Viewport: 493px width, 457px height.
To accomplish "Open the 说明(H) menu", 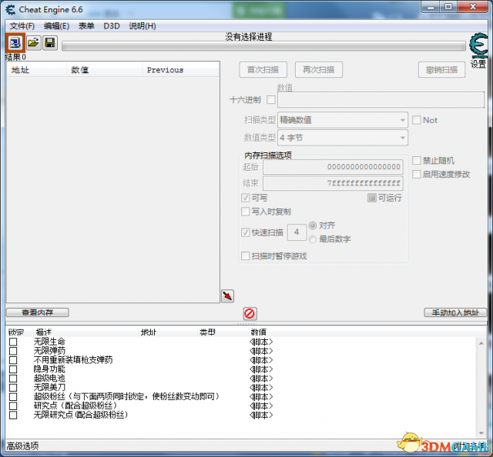I will (x=142, y=25).
